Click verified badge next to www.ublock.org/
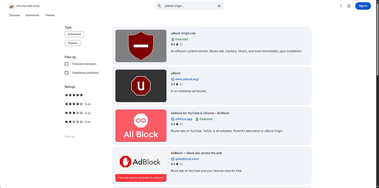379x188 pixels. coord(173,79)
